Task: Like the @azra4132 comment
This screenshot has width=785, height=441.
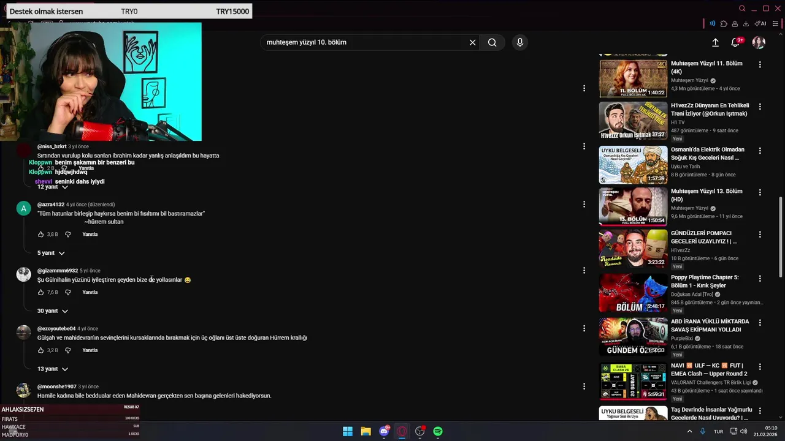Action: (41, 234)
